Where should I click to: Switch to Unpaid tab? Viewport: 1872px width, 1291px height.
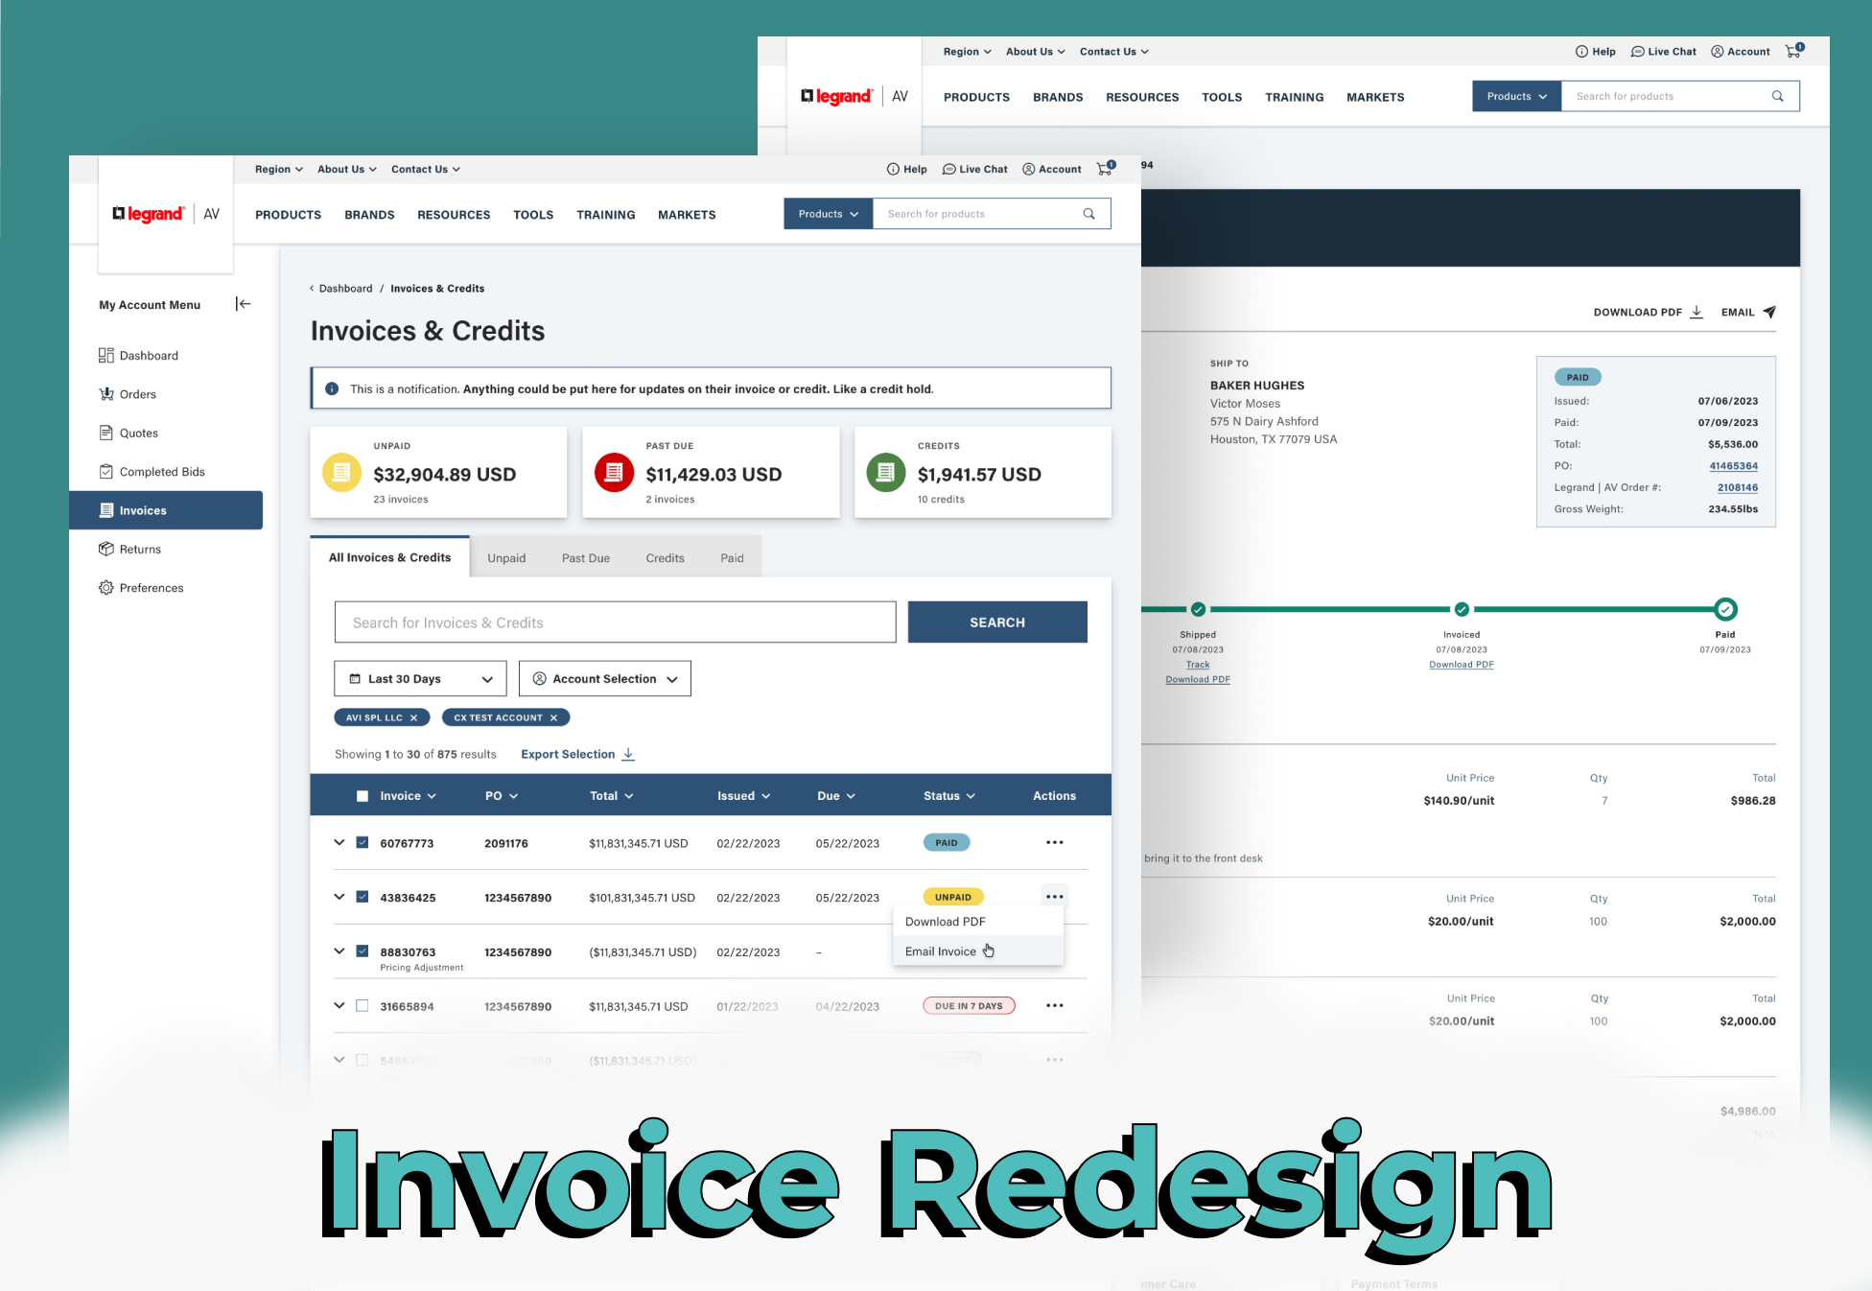(x=506, y=558)
